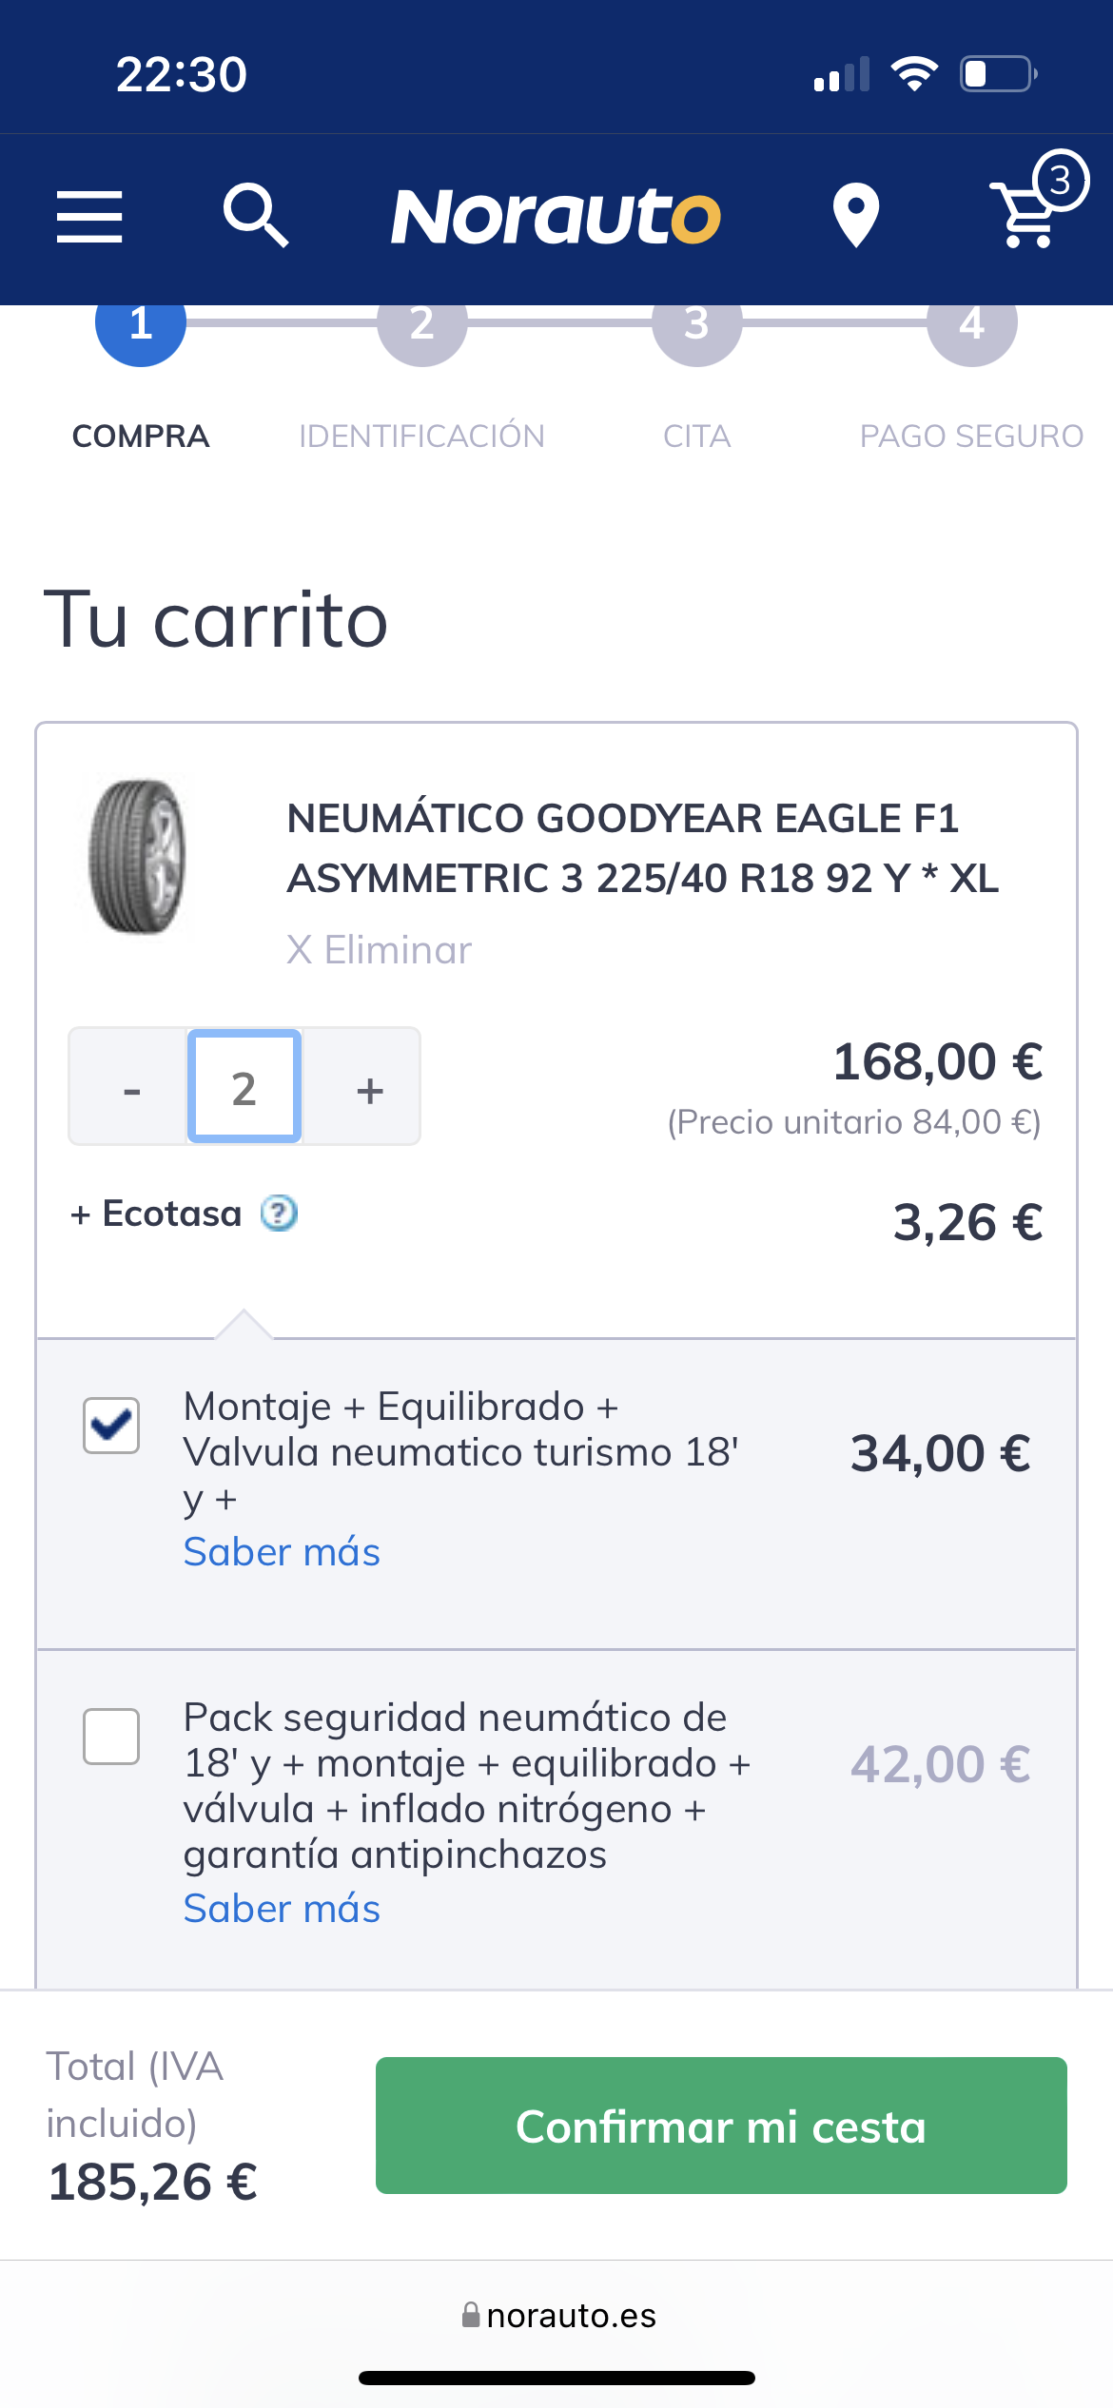Tap the Norauto logo
This screenshot has height=2408, width=1113.
point(556,217)
